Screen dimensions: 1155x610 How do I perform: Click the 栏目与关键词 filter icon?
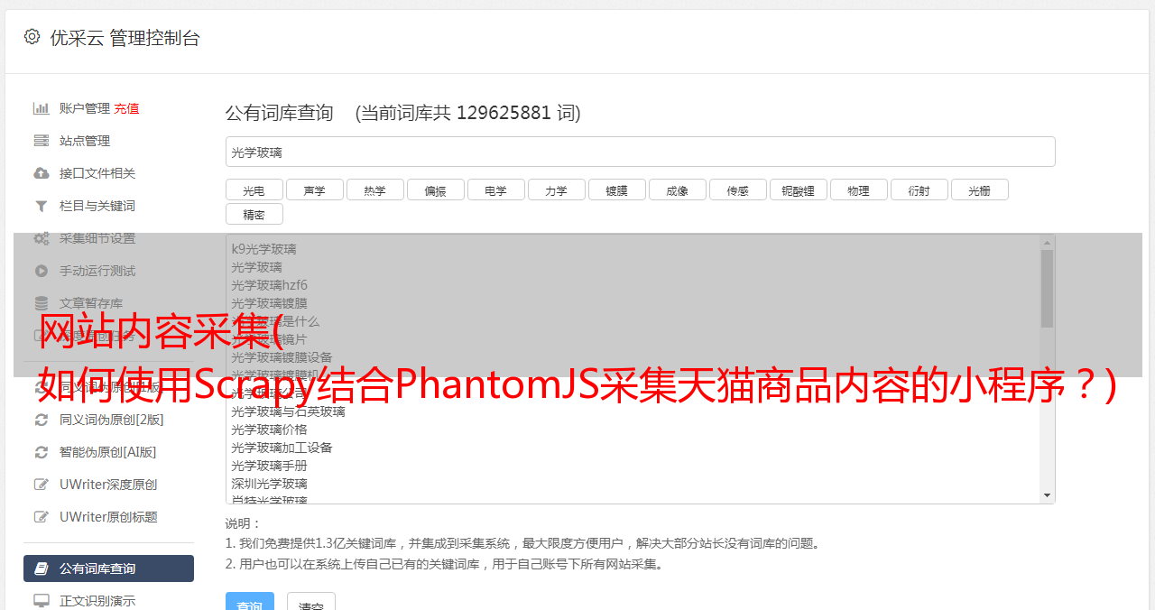(42, 206)
